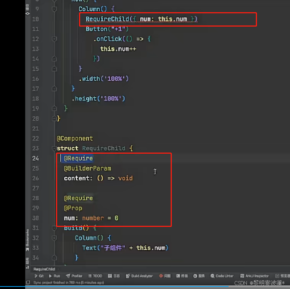Collapse the onClick block at line 12

[54, 39]
